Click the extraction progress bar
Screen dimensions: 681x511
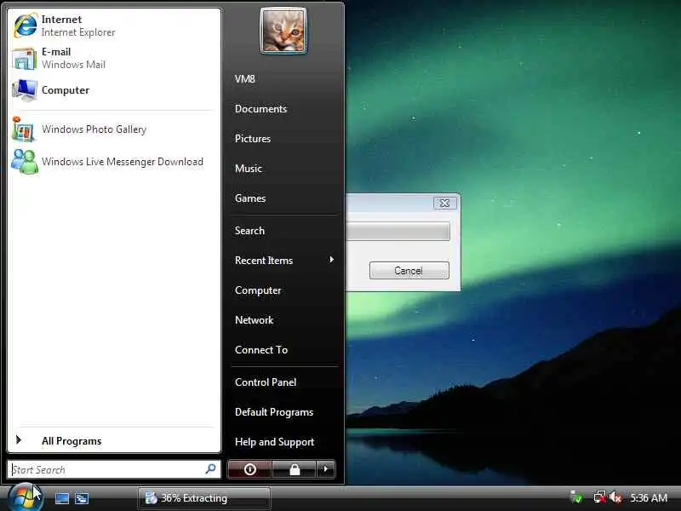398,231
